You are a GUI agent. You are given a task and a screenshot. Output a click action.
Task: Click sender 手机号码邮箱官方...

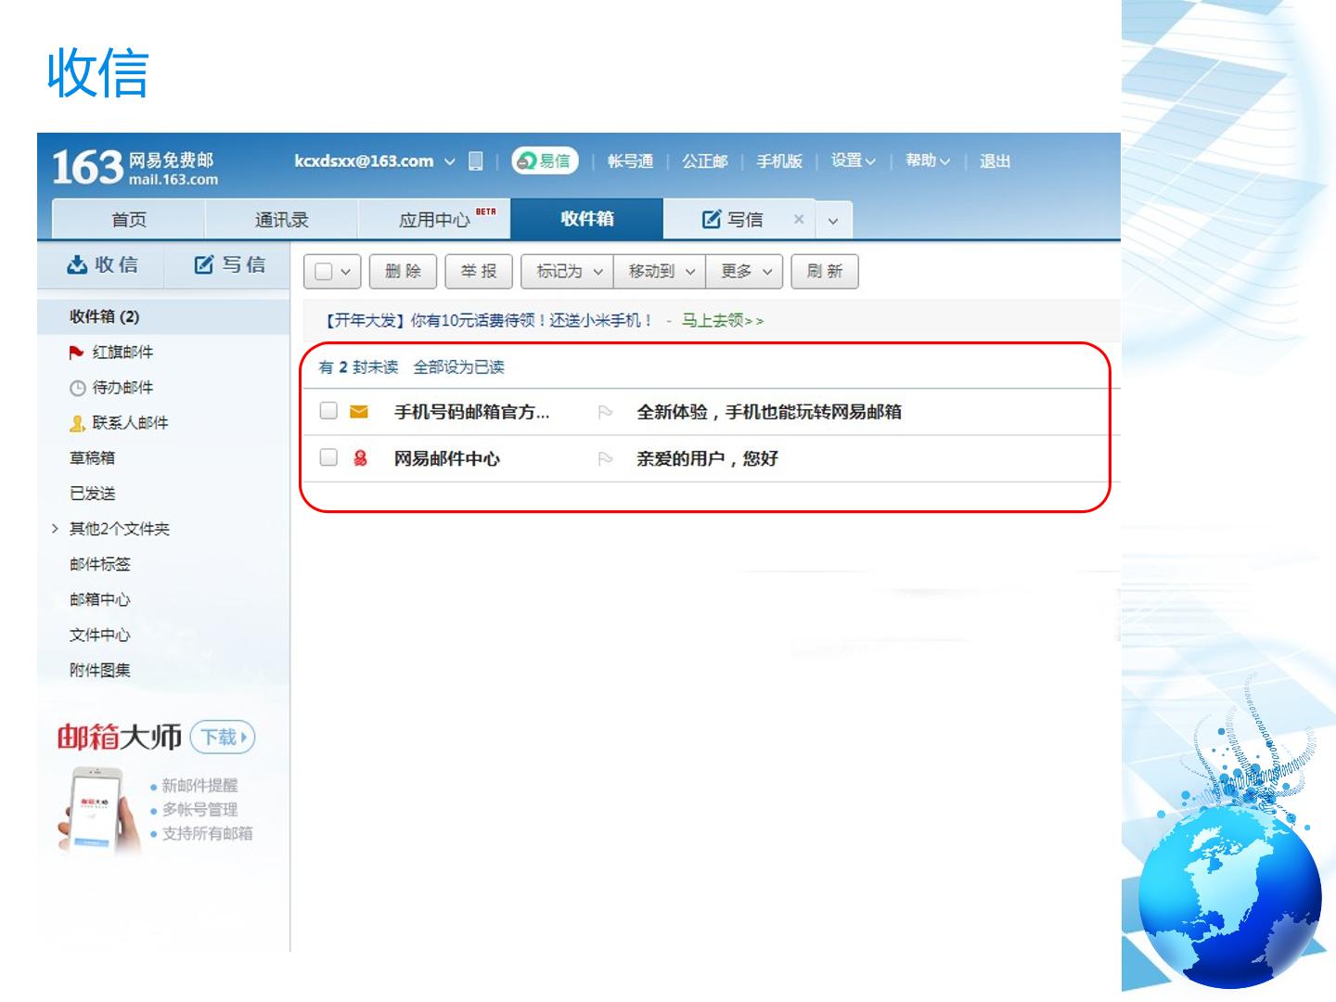point(471,412)
